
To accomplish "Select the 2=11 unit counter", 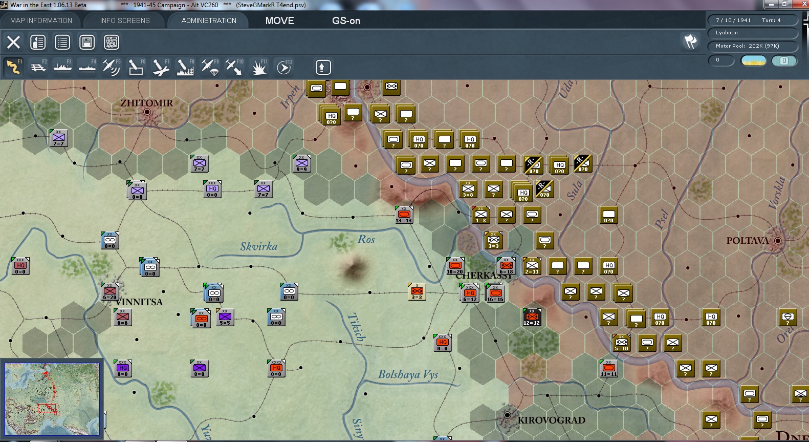I will [532, 266].
